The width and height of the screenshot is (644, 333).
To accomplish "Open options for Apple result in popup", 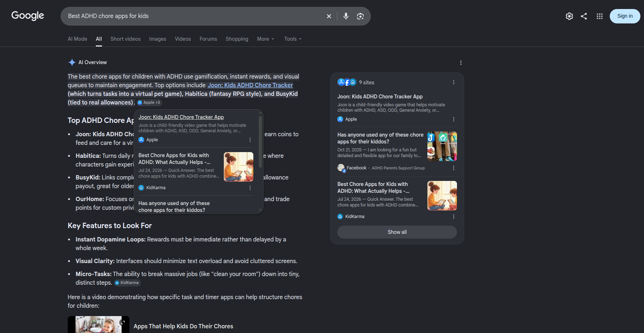I will (250, 140).
